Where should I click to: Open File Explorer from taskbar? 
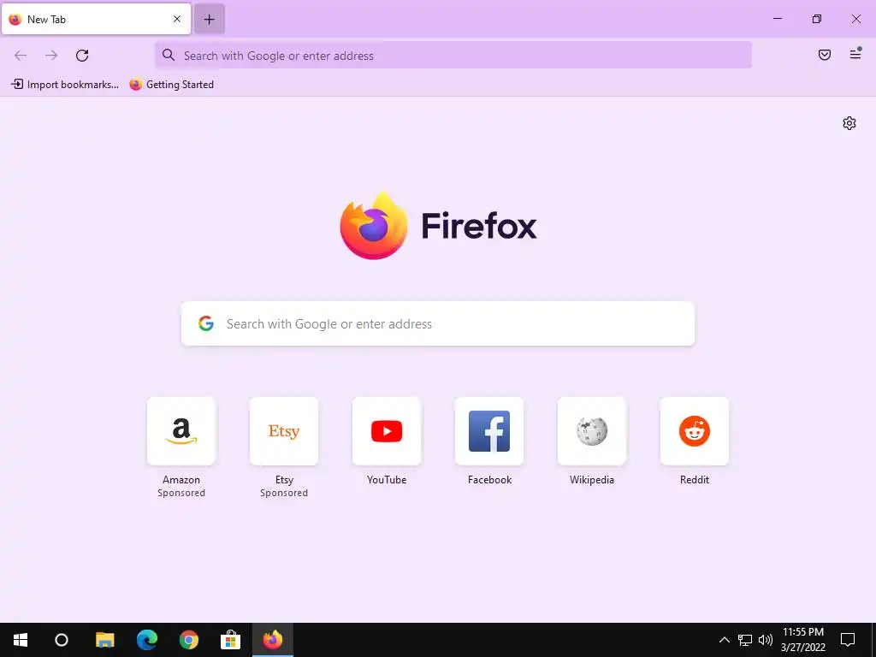click(x=104, y=640)
